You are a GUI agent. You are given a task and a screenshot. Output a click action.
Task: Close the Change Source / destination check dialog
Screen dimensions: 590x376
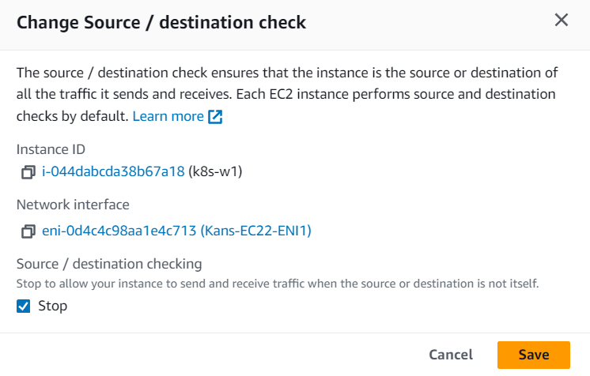[562, 21]
